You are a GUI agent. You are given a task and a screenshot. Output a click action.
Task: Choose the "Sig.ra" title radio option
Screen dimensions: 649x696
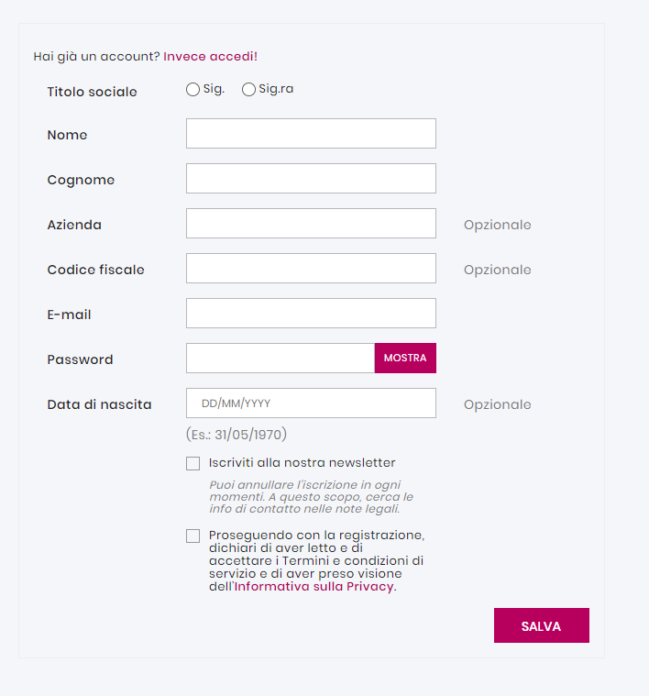click(x=248, y=90)
